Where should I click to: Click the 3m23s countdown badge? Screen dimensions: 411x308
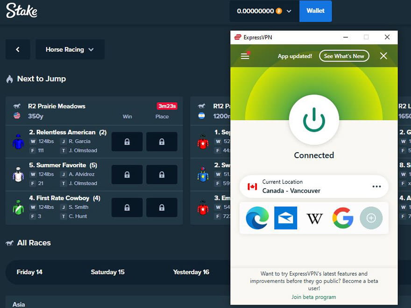tap(167, 106)
